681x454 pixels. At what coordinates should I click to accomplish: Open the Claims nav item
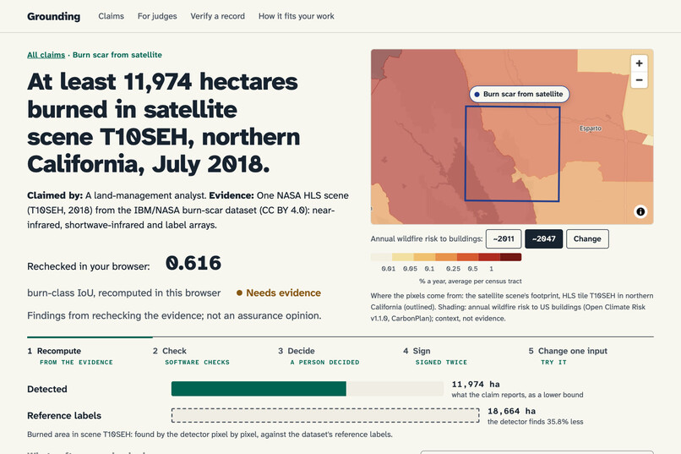coord(112,16)
